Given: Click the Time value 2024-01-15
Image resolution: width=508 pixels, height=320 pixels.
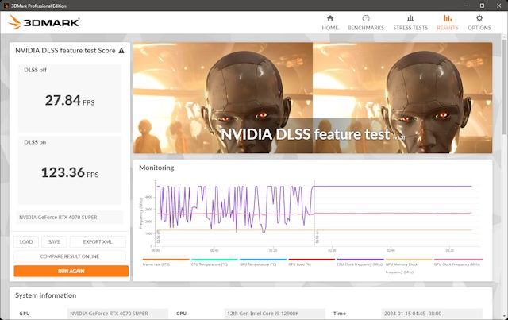Looking at the screenshot, I should pyautogui.click(x=432, y=314).
